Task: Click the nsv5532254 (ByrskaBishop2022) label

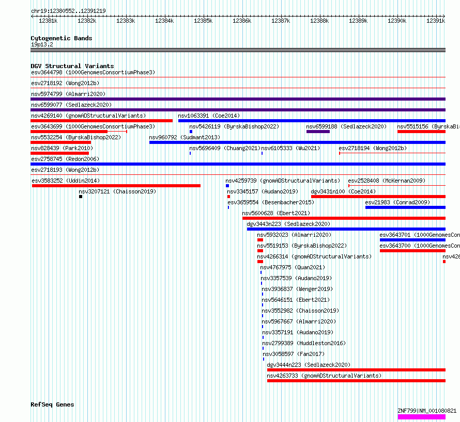Action: coord(76,137)
